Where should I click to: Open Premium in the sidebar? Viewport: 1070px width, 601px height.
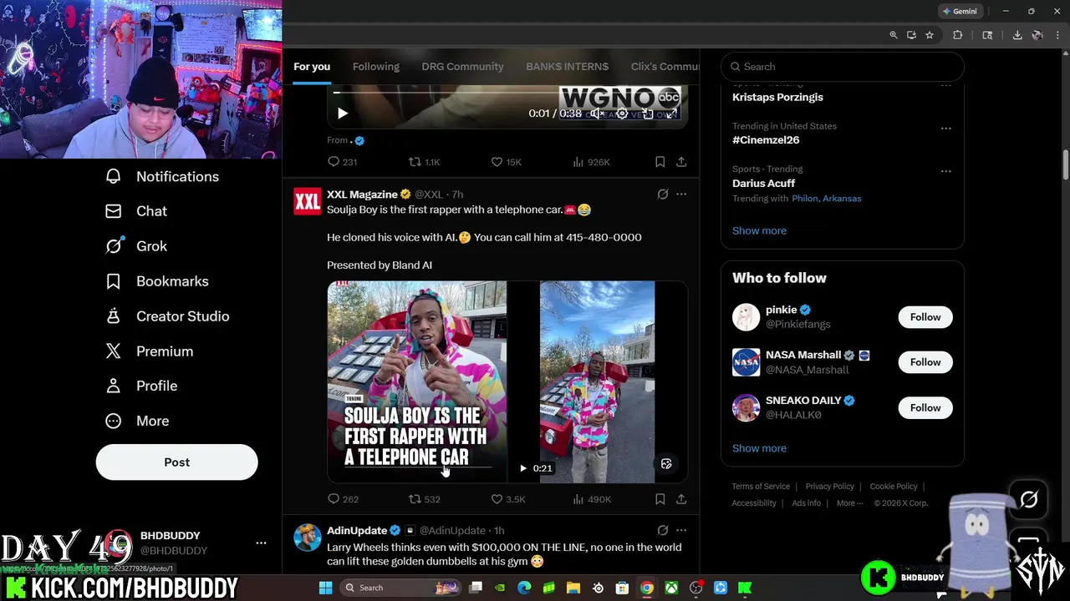point(150,351)
